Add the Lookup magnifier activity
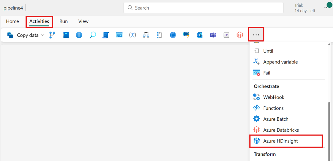Image resolution: width=333 pixels, height=161 pixels. point(93,35)
